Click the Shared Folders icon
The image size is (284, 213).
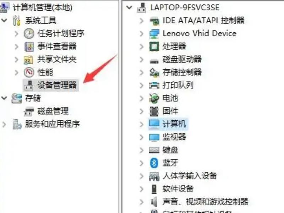[x=28, y=60]
